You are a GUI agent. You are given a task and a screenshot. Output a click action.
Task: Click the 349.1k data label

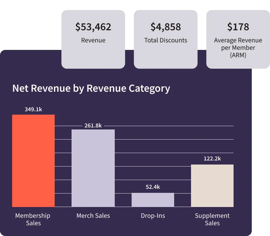[33, 109]
